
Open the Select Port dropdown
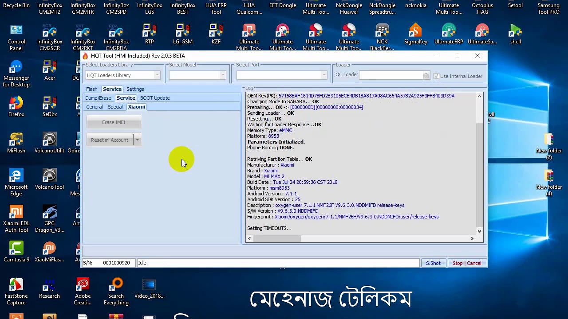click(x=324, y=75)
